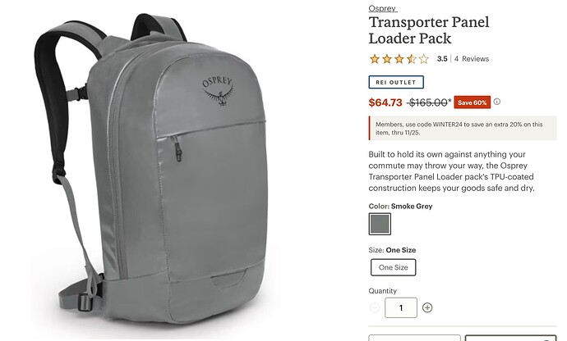Open the 4 Reviews link

pos(472,59)
